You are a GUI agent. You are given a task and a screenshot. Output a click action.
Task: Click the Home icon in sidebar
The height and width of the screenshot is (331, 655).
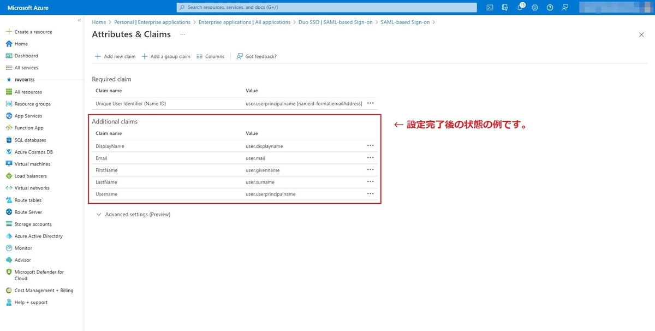pyautogui.click(x=9, y=44)
